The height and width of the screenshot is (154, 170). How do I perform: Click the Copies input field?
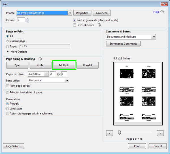21,20
